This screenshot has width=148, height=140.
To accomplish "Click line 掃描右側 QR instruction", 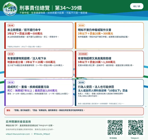I will point(30,125).
